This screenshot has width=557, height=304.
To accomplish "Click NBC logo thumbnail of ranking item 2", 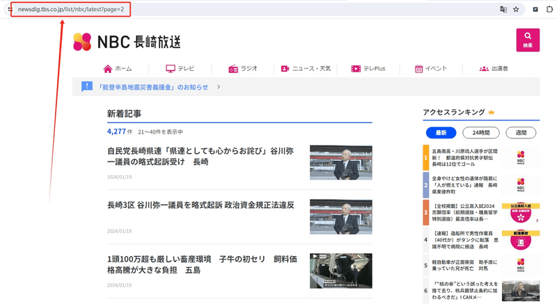I will [x=520, y=185].
